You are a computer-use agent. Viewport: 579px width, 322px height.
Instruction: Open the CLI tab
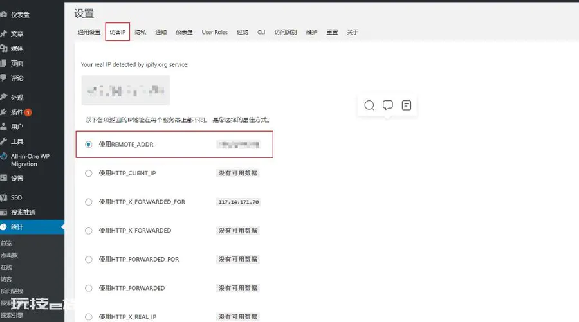261,32
